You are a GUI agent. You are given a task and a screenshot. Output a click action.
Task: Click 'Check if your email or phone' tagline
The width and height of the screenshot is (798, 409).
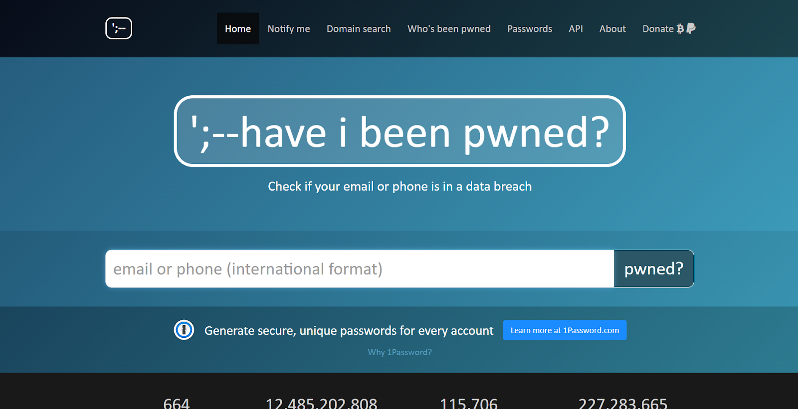[x=399, y=186]
